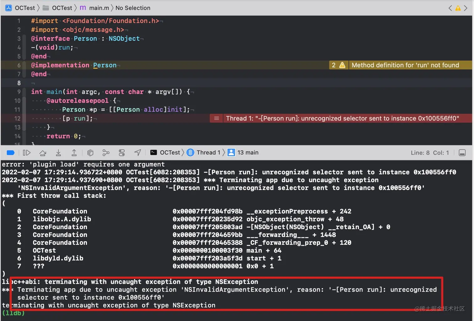The height and width of the screenshot is (321, 474).
Task: Click the 'Method definition for 'run' not found' warning
Action: coord(405,65)
